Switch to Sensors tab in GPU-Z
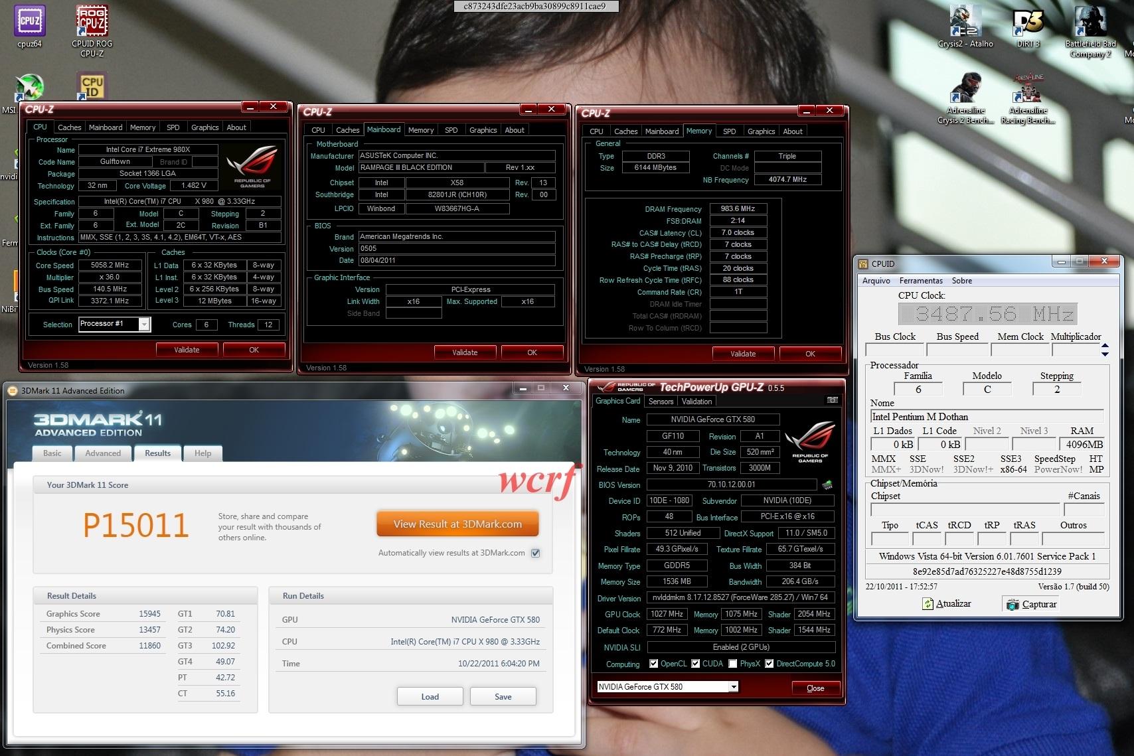Image resolution: width=1134 pixels, height=756 pixels. [661, 402]
